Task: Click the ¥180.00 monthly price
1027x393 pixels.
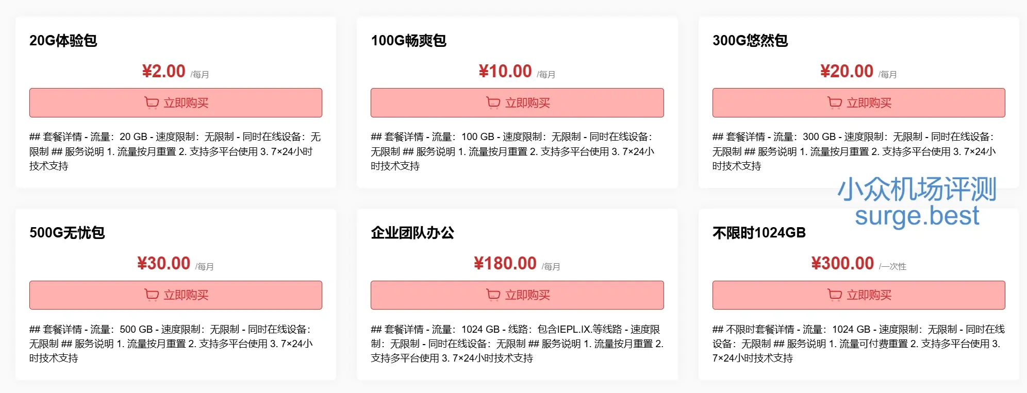Action: [x=504, y=263]
